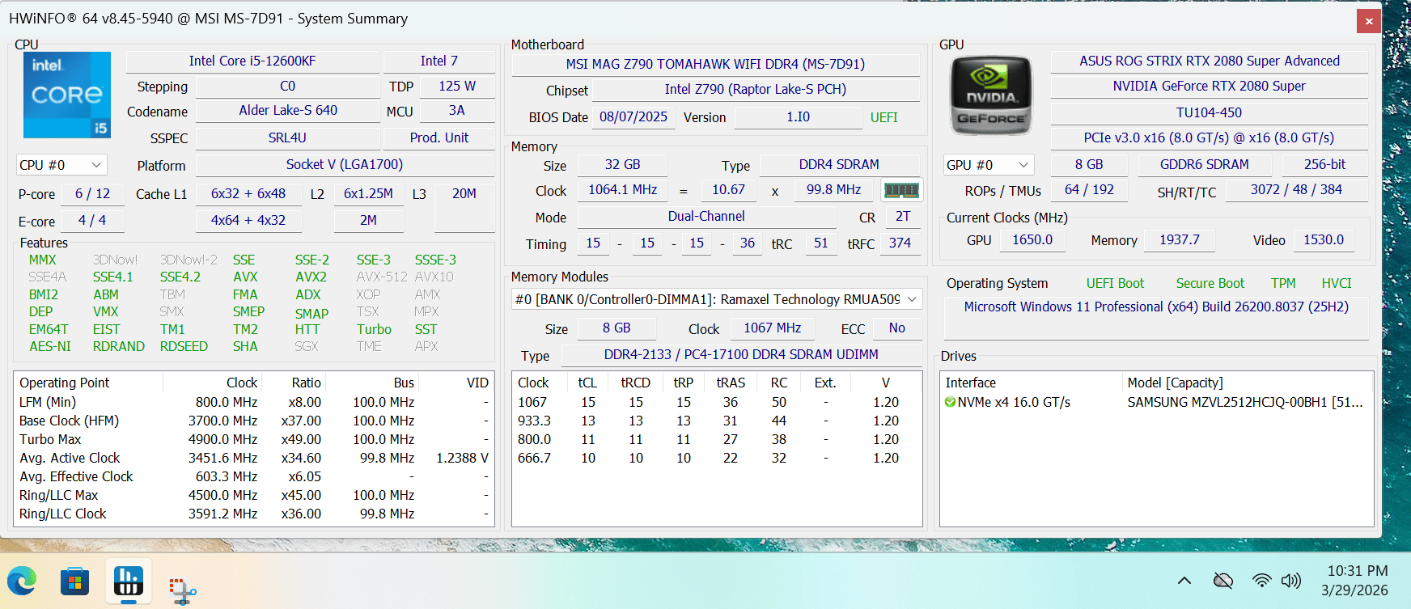
Task: Click the MSI MAG Z790 TOMAHAWK motherboard field
Action: (715, 65)
